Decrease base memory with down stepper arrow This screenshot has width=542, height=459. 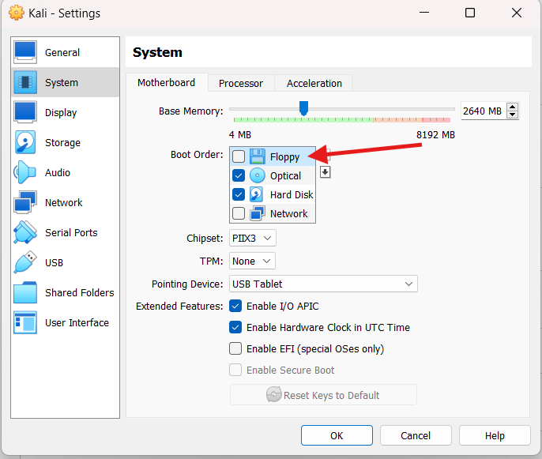click(513, 115)
